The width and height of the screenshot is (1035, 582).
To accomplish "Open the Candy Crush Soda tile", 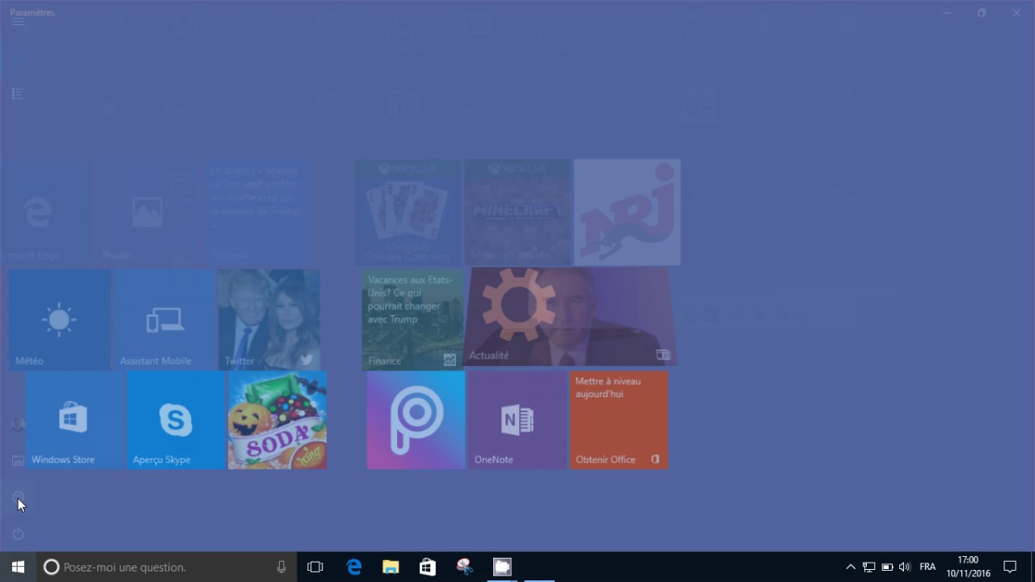I will pos(277,420).
